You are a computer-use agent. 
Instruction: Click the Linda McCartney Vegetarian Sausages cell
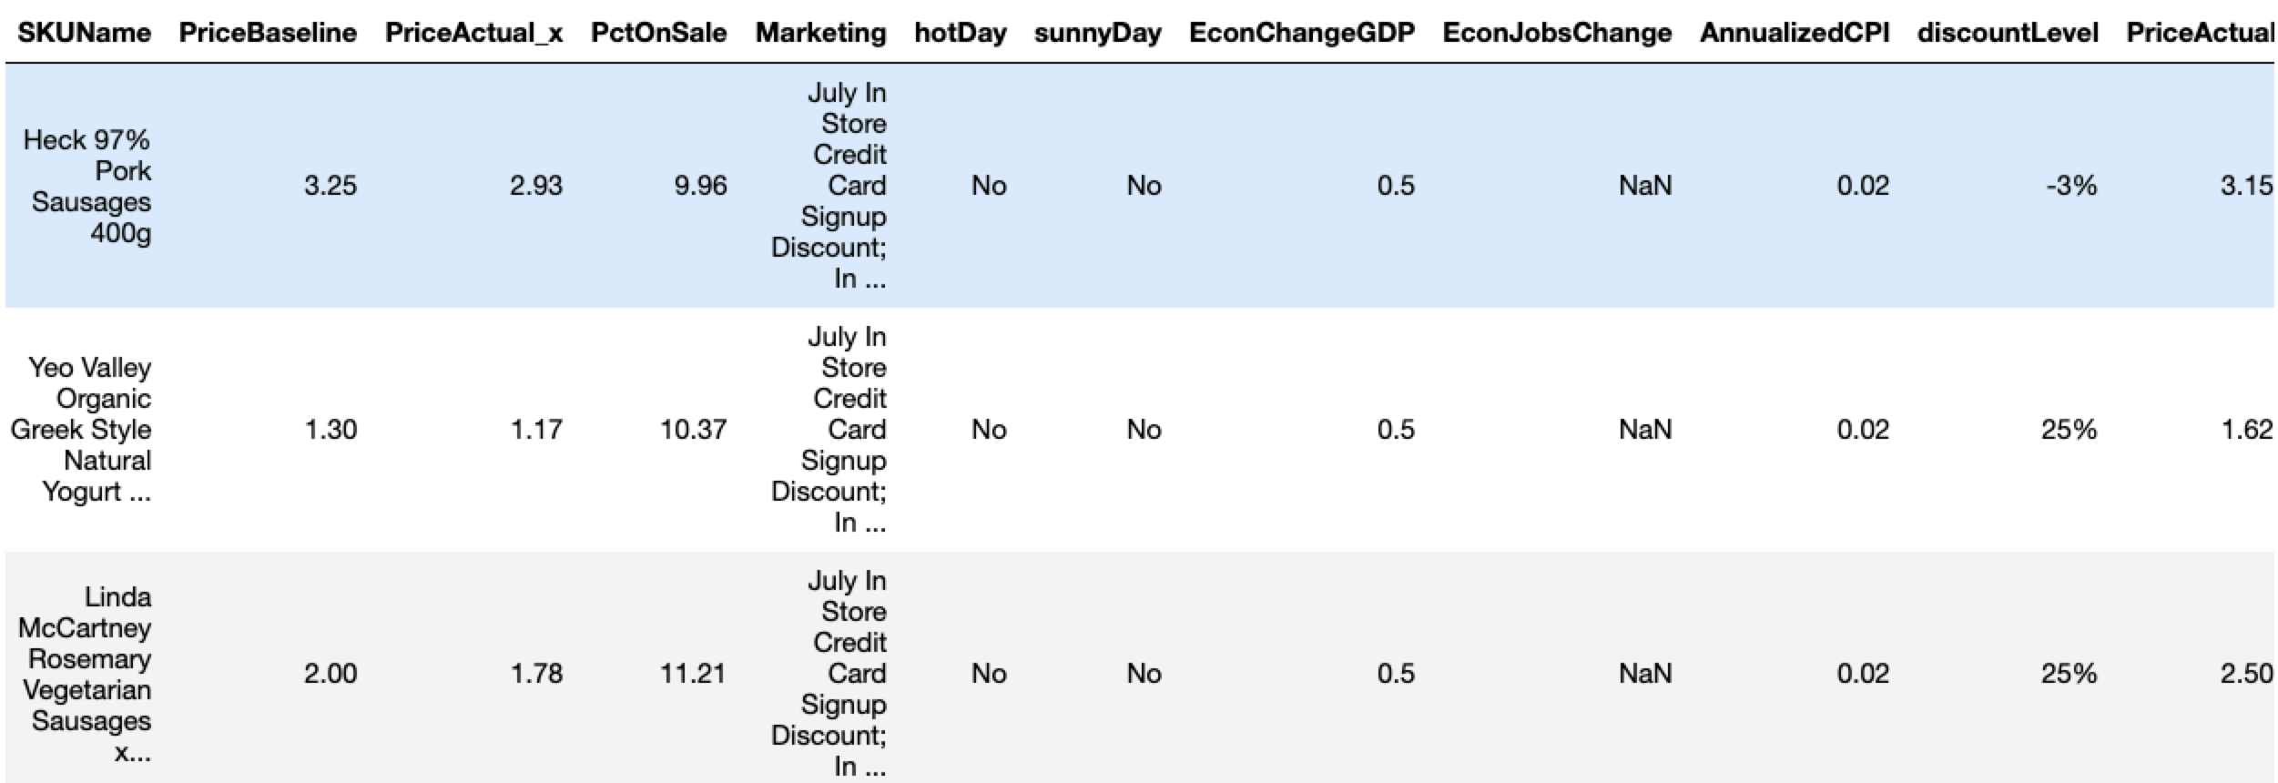[86, 673]
